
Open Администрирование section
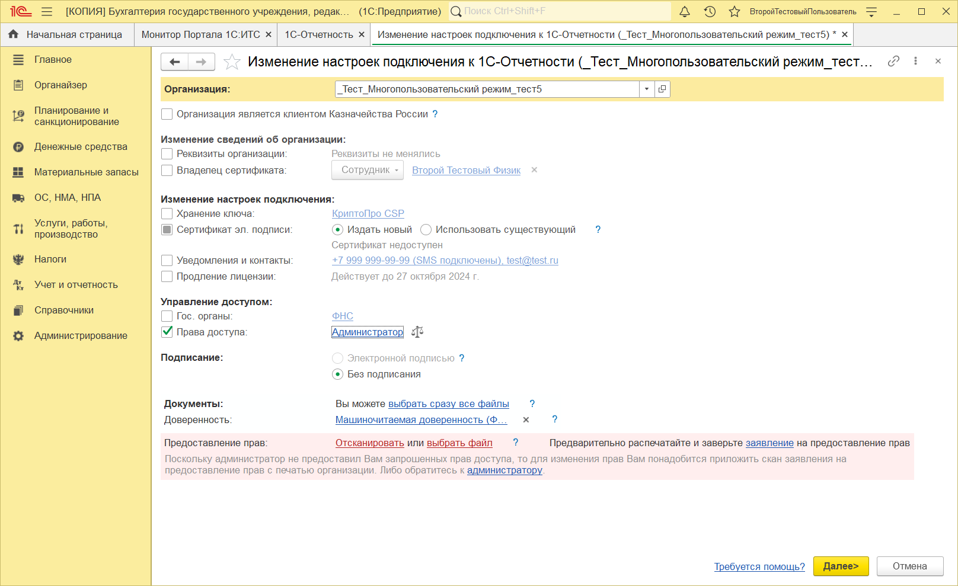pos(76,335)
